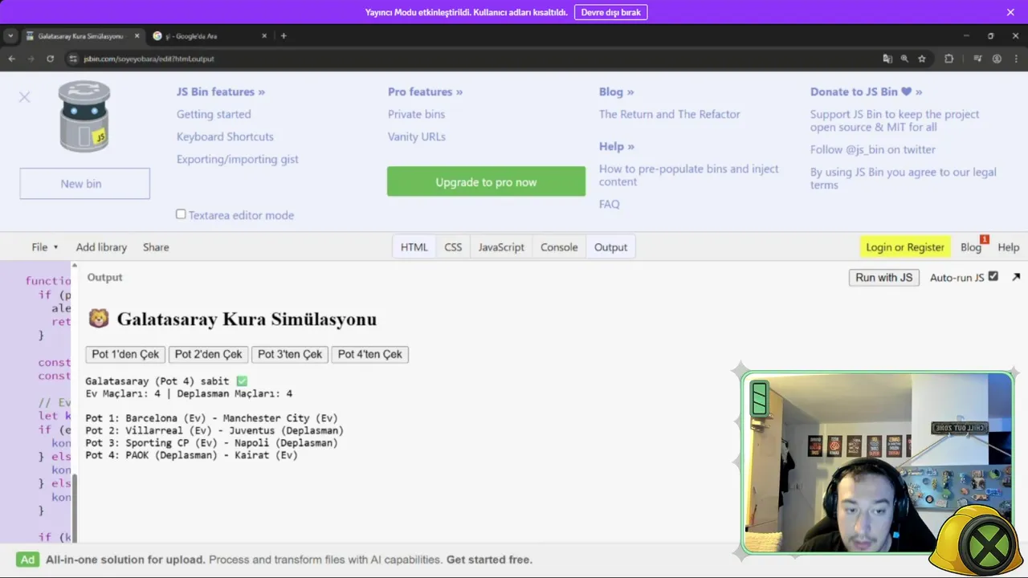Click the Login or Register button
Screen dimensions: 1028x578
[905, 247]
